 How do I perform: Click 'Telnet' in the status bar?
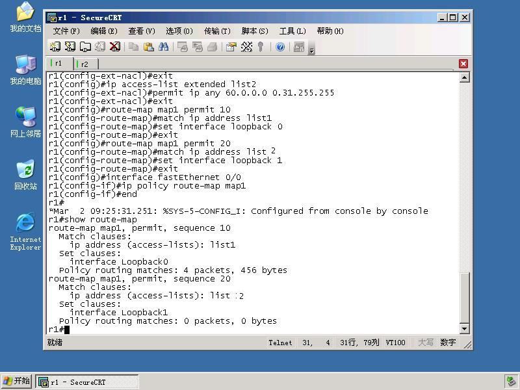pos(280,343)
